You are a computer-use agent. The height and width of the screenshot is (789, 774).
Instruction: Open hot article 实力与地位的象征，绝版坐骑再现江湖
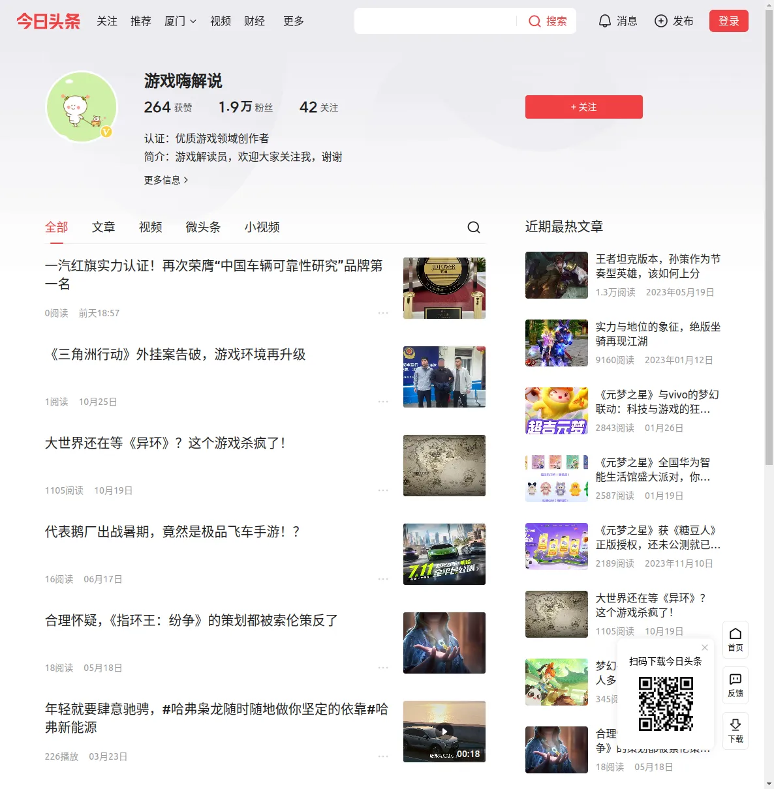tap(658, 334)
